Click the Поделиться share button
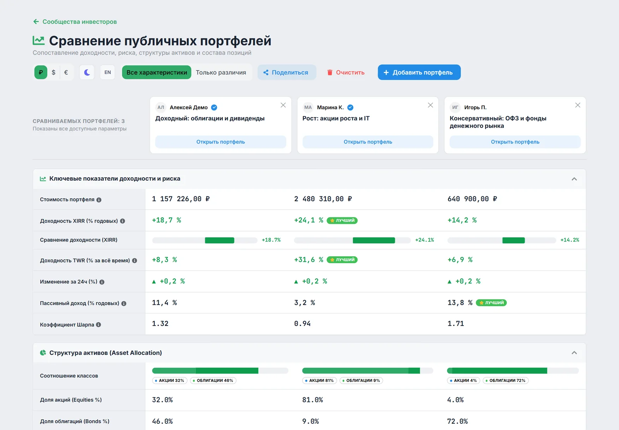Image resolution: width=619 pixels, height=430 pixels. [287, 72]
